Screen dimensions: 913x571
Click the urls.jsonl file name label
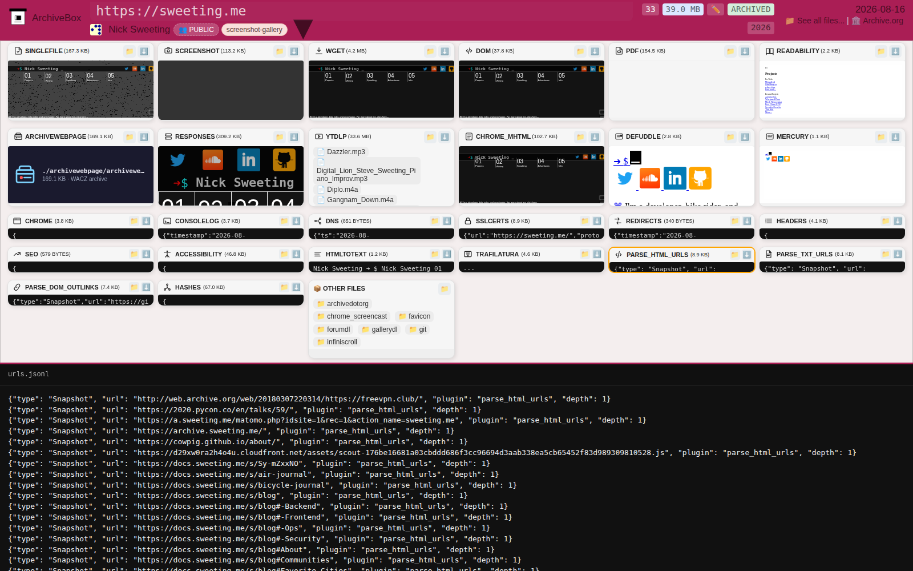(29, 374)
